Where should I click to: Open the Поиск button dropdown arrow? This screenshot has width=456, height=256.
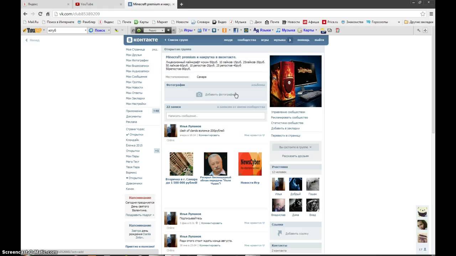point(109,30)
